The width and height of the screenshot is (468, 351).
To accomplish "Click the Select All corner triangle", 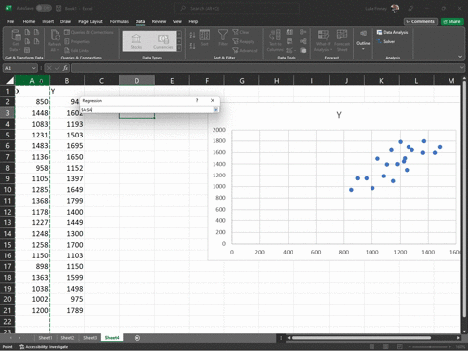I will tap(10, 80).
